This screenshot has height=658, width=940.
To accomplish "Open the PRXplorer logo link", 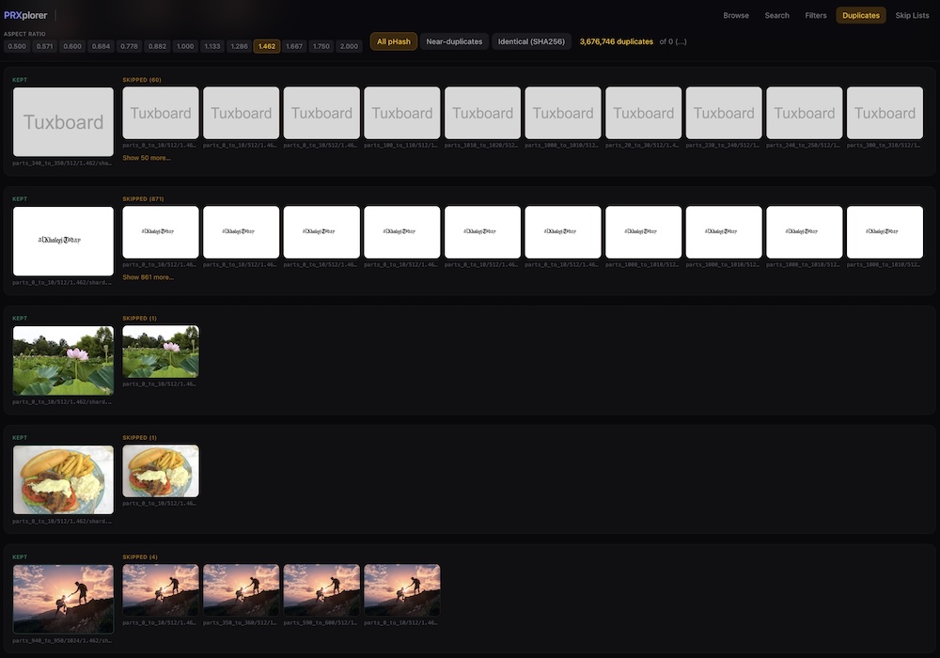I will 25,15.
